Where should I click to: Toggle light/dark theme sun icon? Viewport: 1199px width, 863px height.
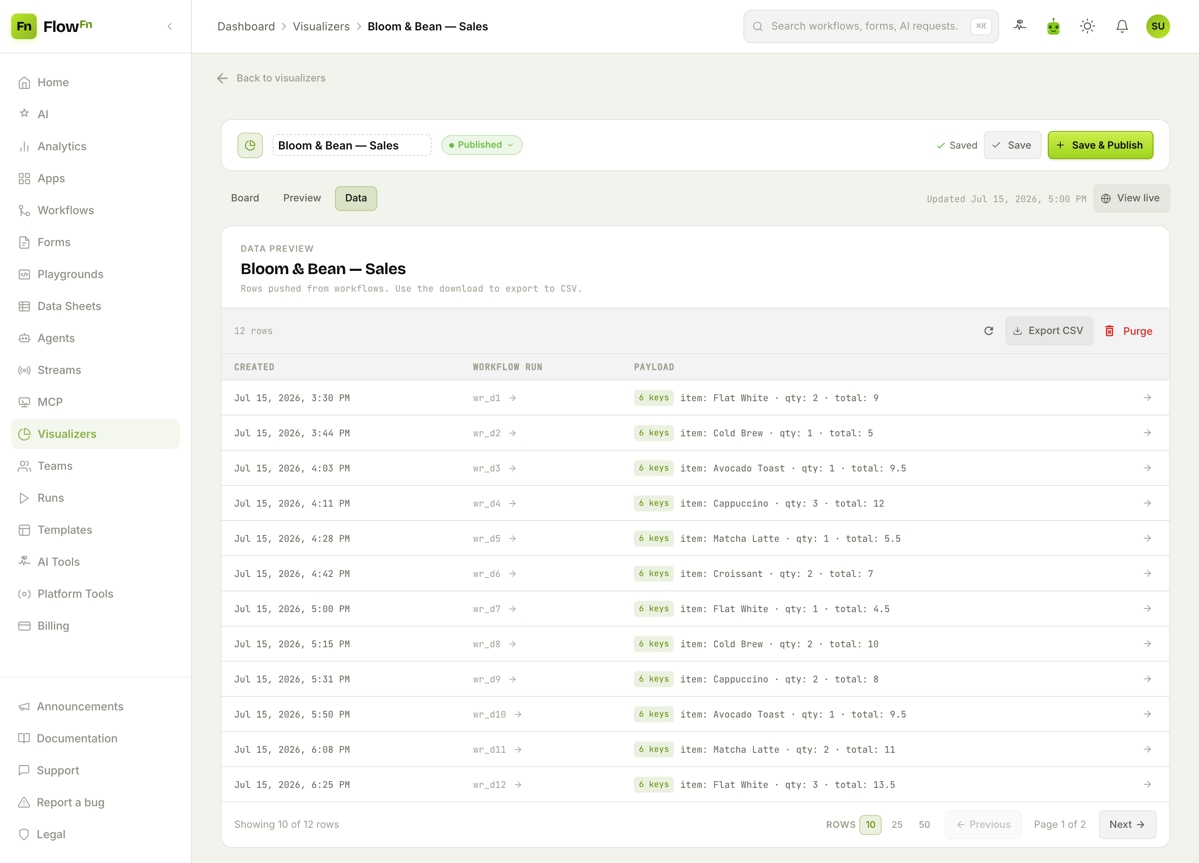click(1087, 26)
